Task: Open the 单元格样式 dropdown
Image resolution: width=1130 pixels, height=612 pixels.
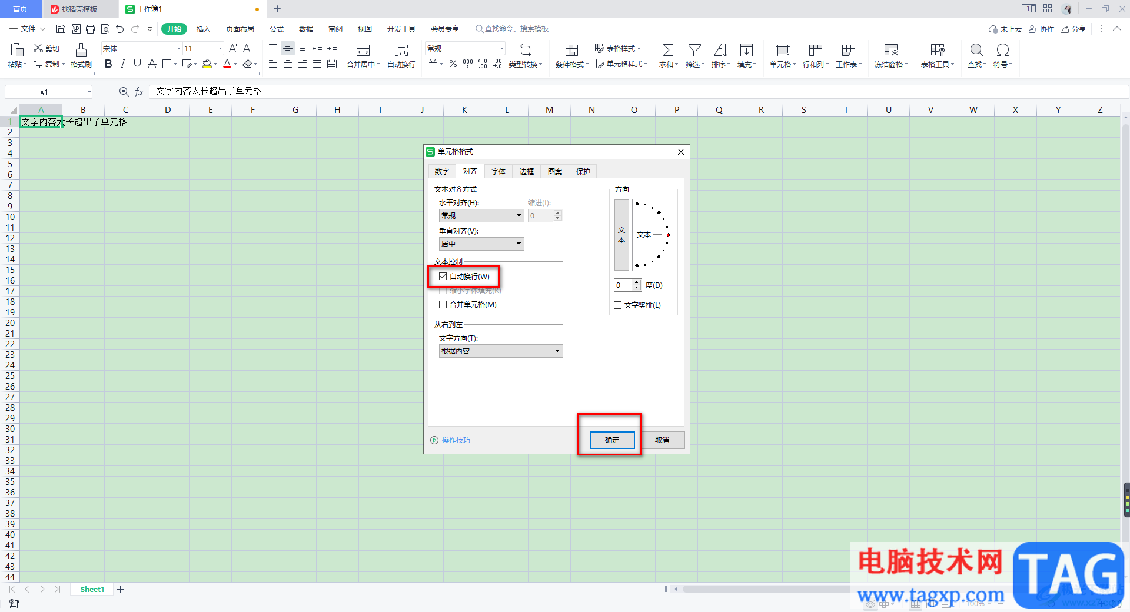Action: click(621, 64)
